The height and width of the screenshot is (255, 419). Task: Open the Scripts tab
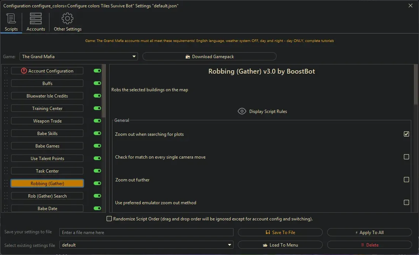pos(11,22)
